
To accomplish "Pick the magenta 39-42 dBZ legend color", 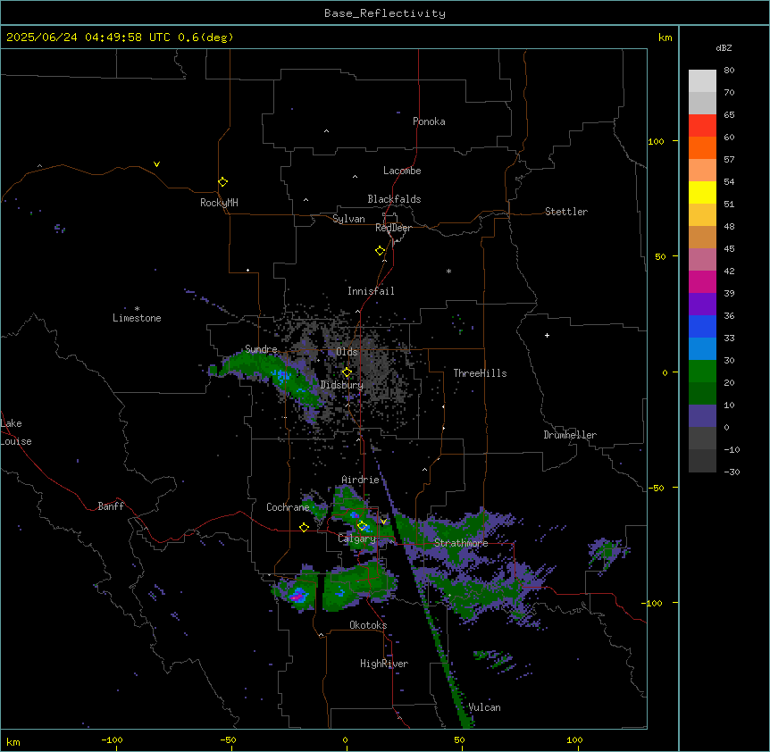I will 702,281.
